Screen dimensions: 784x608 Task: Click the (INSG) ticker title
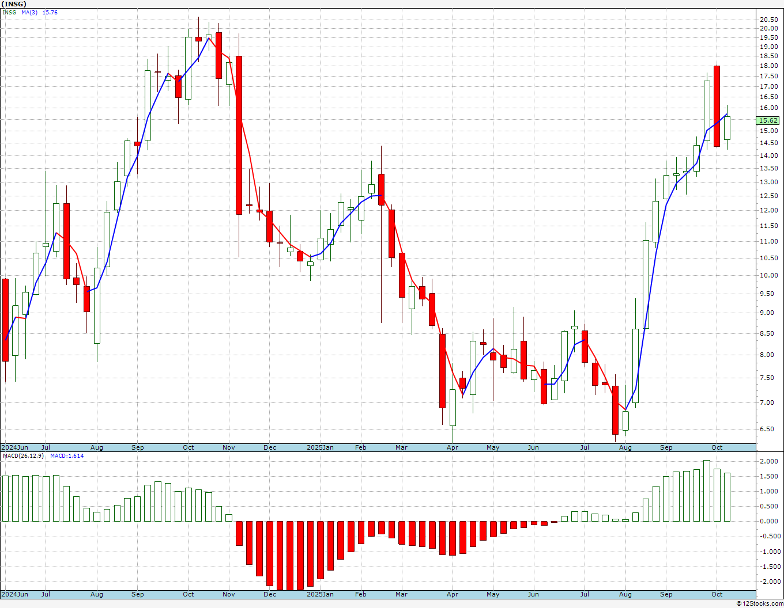coord(14,4)
